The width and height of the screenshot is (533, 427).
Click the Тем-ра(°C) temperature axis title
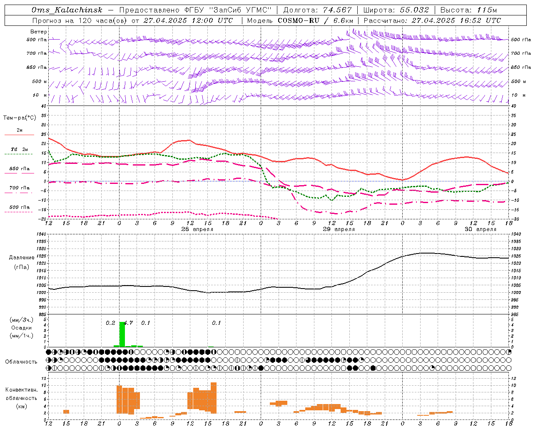(20, 118)
